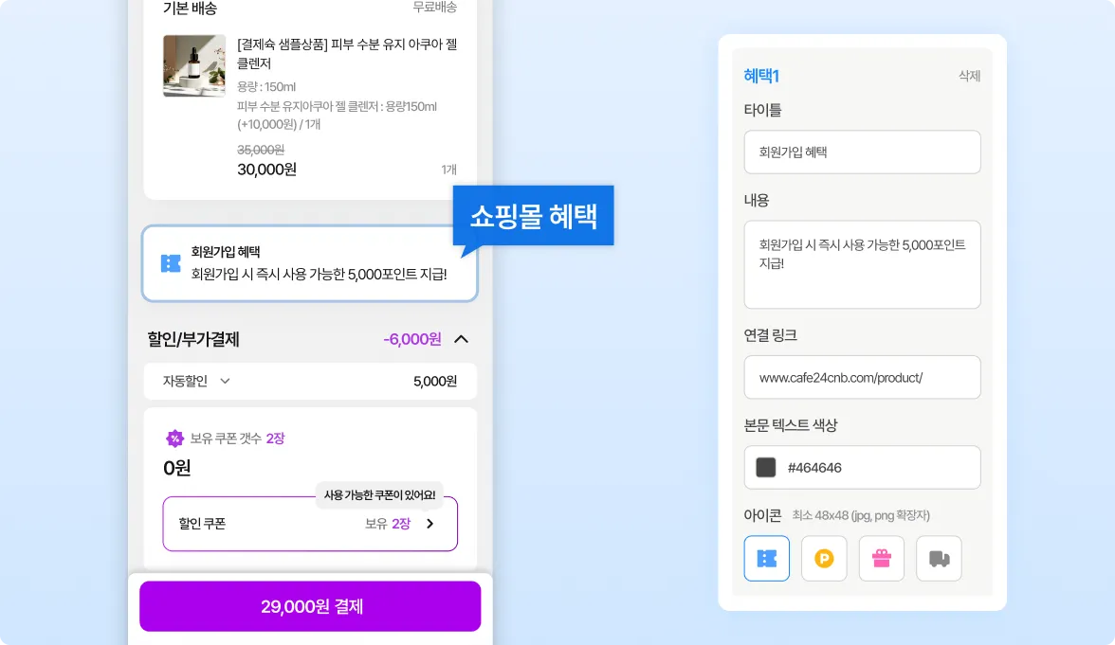
Task: Open the product thumbnail image
Action: 194,65
